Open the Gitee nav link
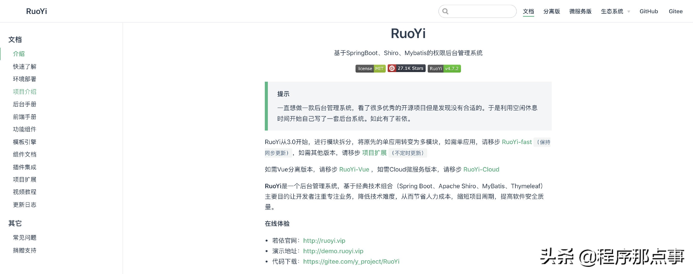 point(675,11)
